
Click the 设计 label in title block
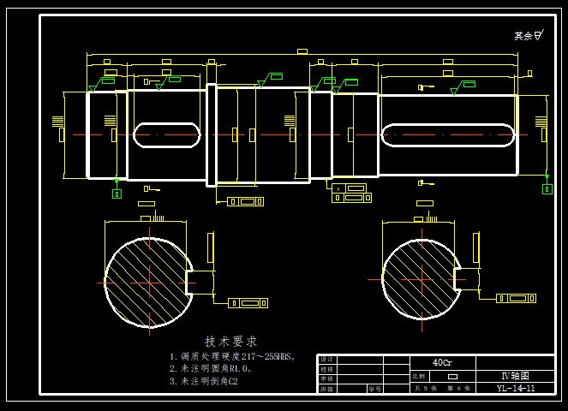pos(326,360)
